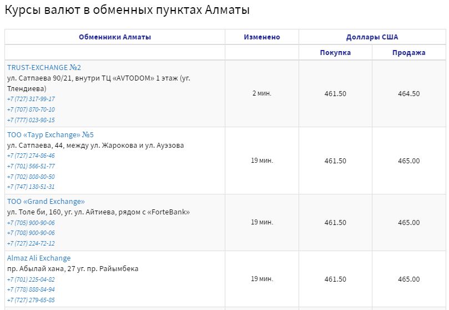Call phone number +7 (701) 566-51-77
The image size is (449, 310).
point(31,166)
